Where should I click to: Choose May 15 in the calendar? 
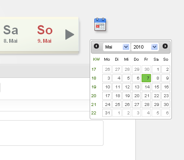tap(156, 87)
